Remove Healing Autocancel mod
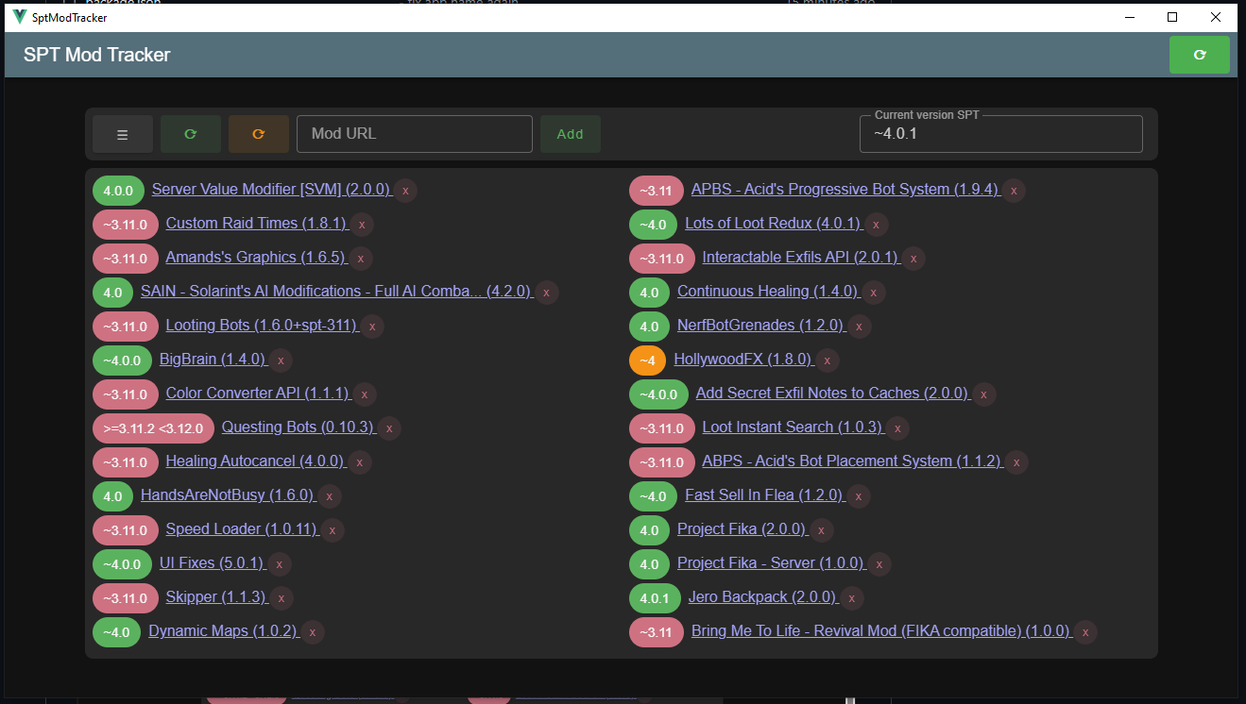 tap(359, 461)
